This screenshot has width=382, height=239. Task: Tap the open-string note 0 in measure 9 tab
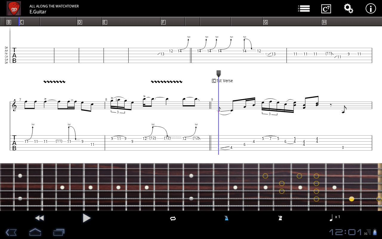343,147
